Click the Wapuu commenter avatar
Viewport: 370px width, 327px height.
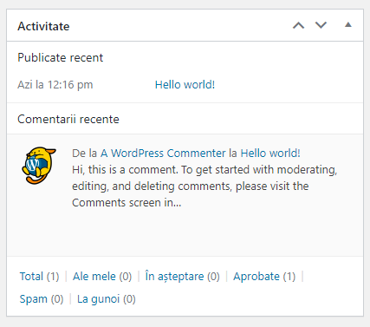[39, 166]
